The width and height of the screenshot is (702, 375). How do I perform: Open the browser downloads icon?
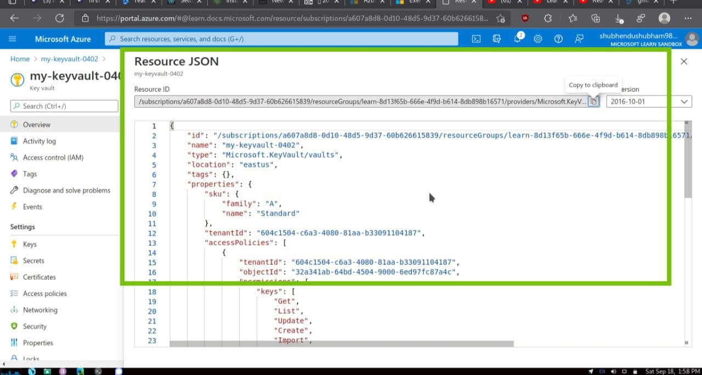click(620, 18)
